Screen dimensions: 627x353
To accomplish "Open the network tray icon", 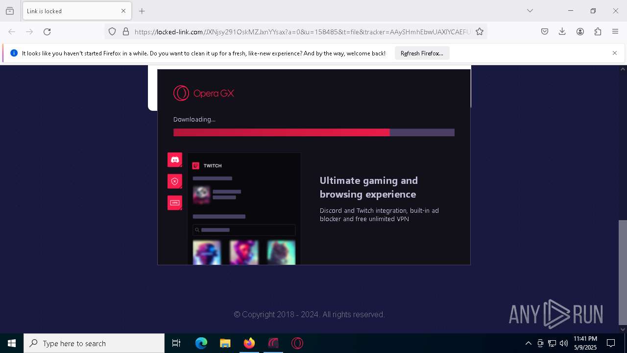I will (x=552, y=343).
